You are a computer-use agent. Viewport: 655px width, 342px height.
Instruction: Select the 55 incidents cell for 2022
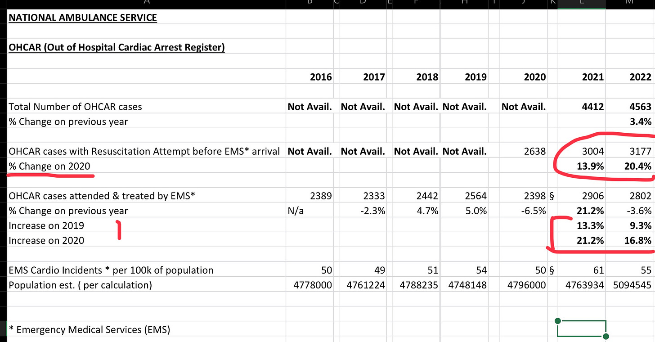(x=646, y=270)
